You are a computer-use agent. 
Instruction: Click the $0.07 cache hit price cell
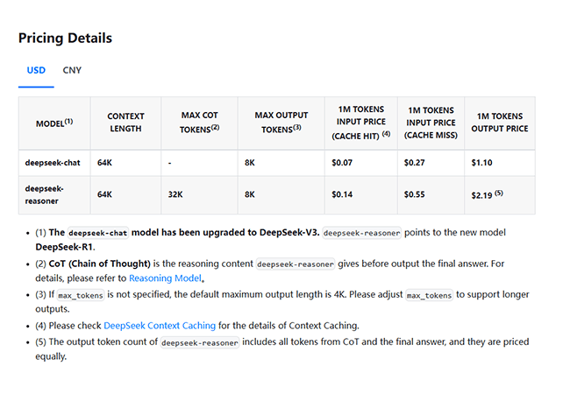(341, 162)
